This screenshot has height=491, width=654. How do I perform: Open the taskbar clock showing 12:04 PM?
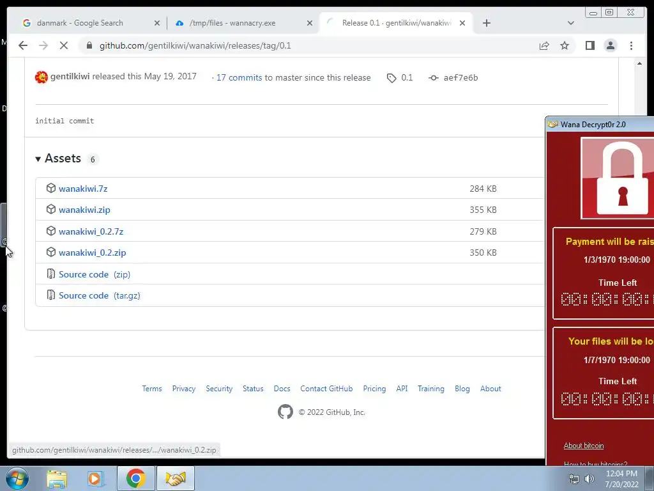(x=621, y=479)
